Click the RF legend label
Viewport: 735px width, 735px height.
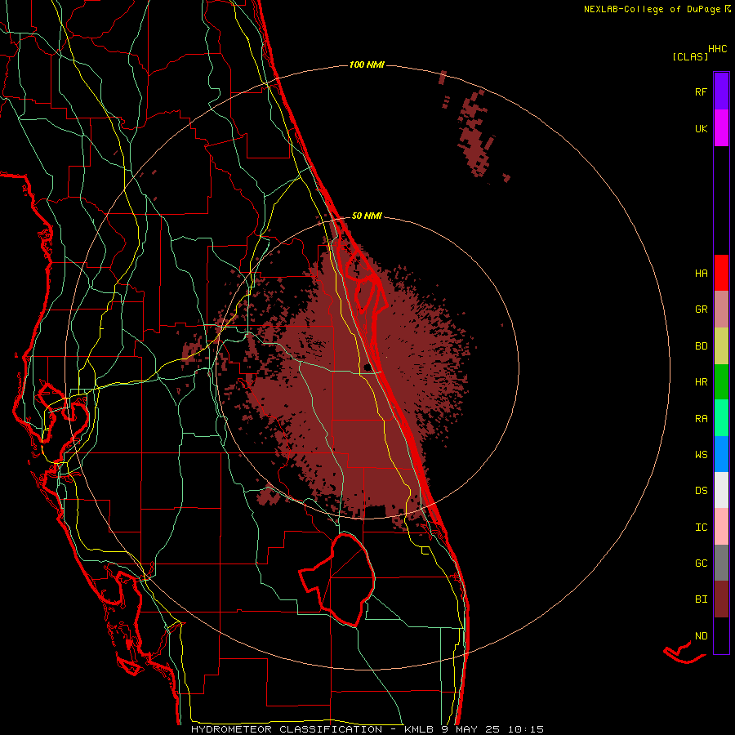click(x=701, y=91)
